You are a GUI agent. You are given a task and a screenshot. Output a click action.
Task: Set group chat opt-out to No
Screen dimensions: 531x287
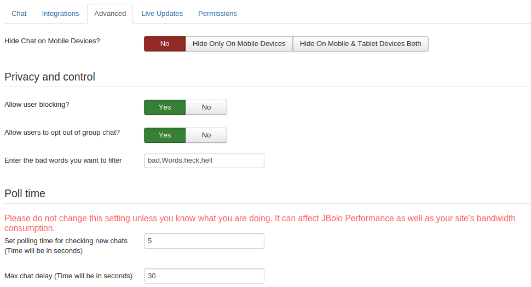[206, 135]
